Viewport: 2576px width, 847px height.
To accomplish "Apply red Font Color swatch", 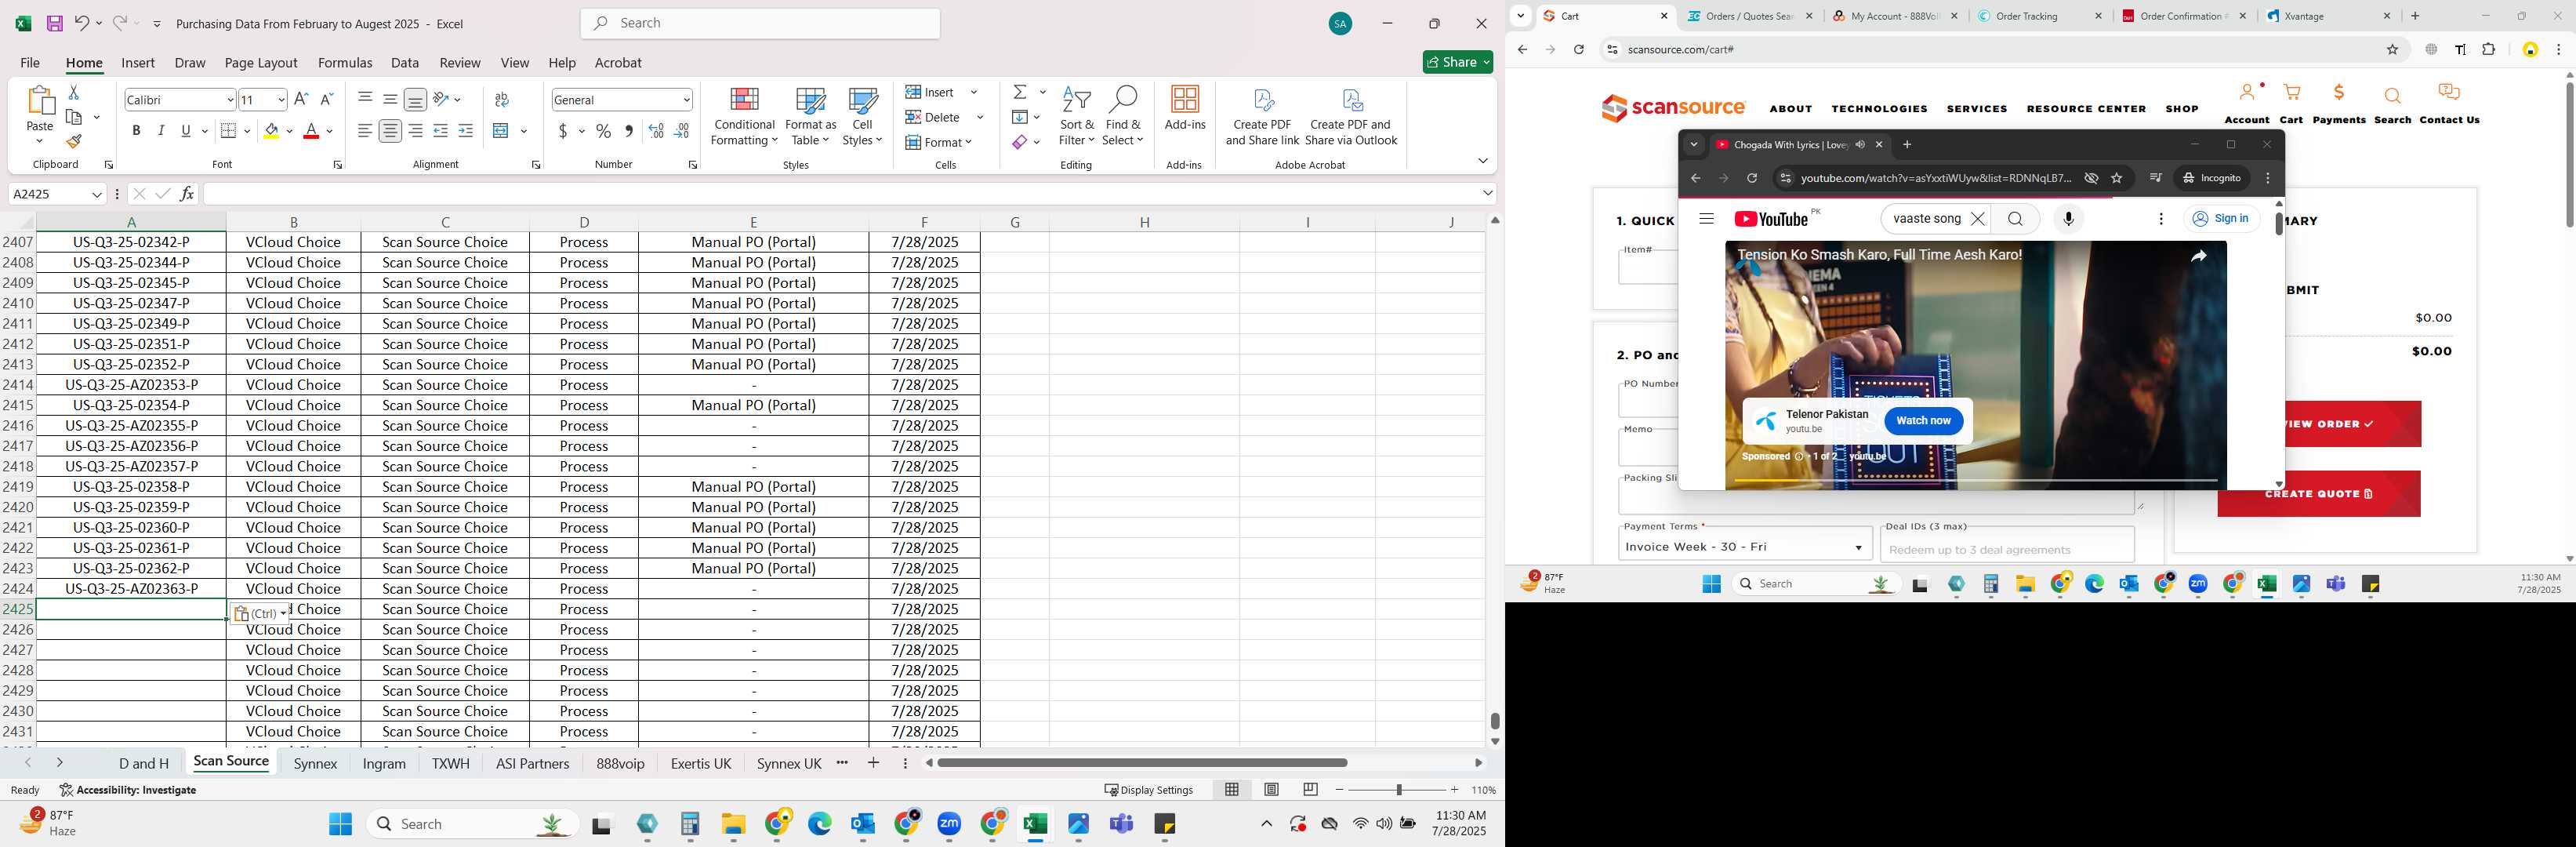I will pyautogui.click(x=311, y=131).
